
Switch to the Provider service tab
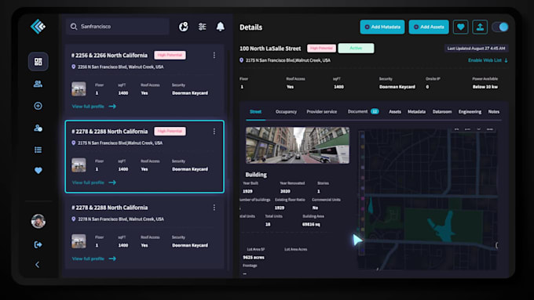coord(321,112)
